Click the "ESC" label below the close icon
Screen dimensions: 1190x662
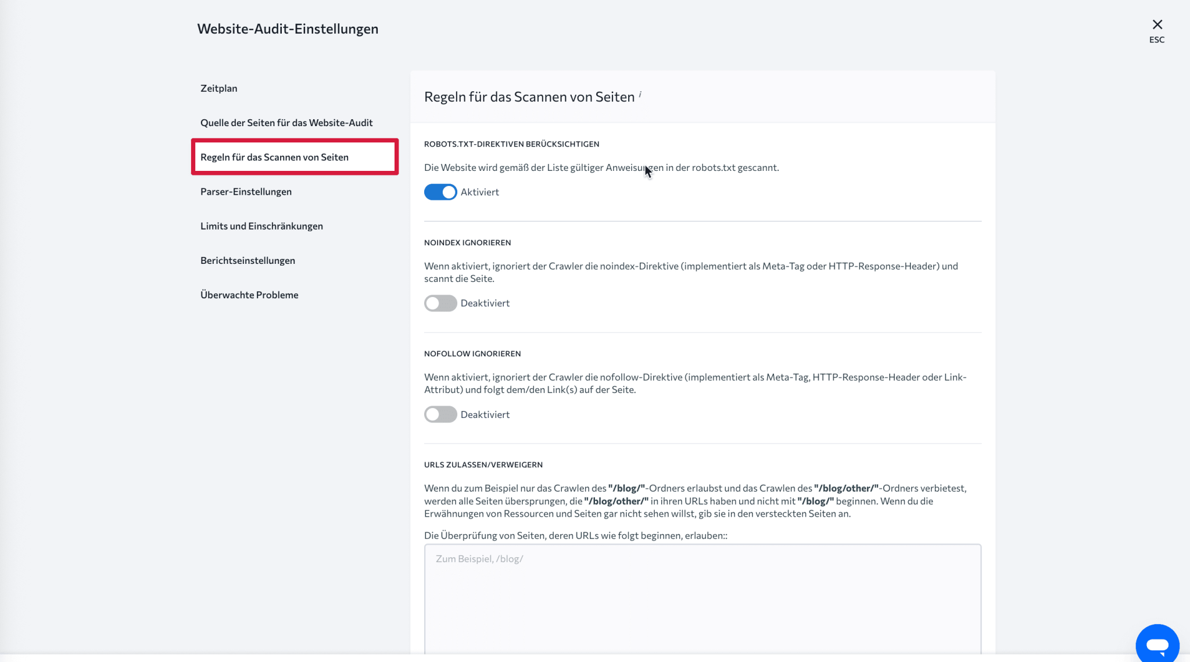(x=1157, y=40)
